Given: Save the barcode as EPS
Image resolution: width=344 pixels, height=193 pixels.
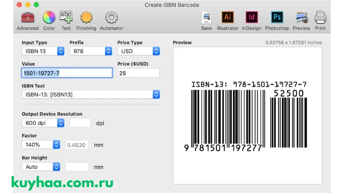Looking at the screenshot, I should pos(206,18).
